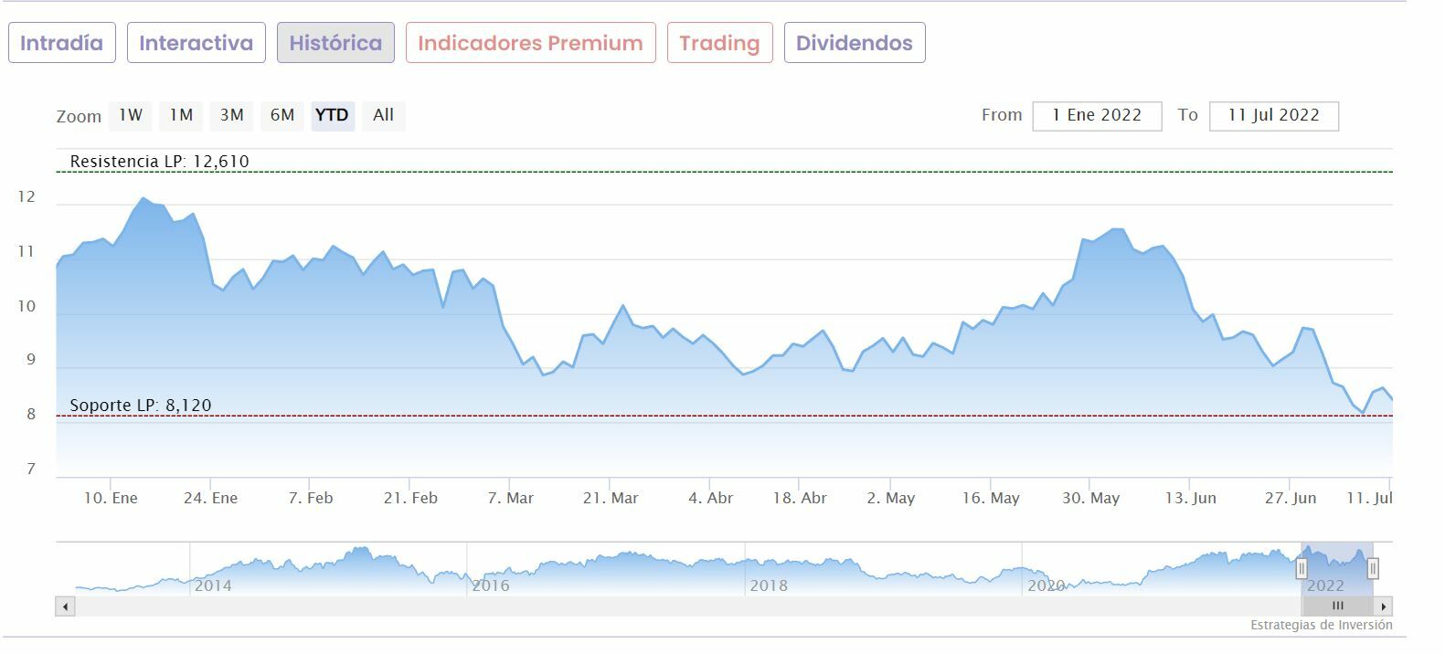The image size is (1445, 654).
Task: Edit the To date field
Action: point(1273,116)
